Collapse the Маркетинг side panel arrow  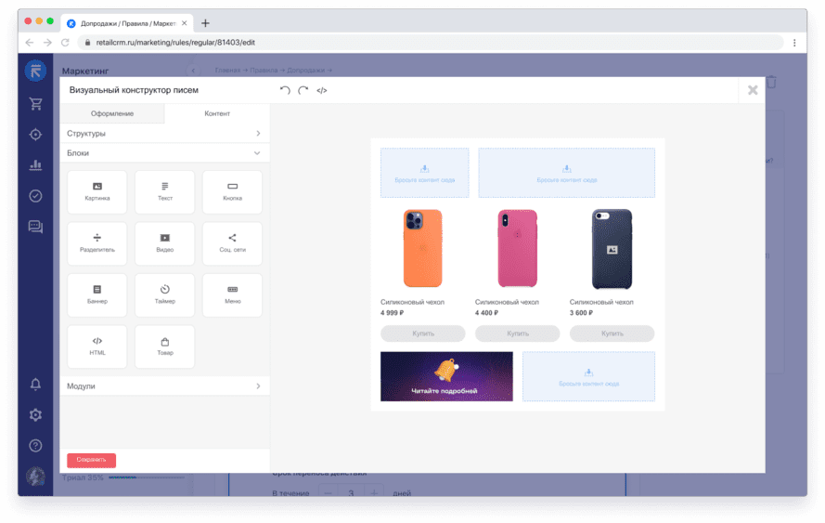[193, 70]
